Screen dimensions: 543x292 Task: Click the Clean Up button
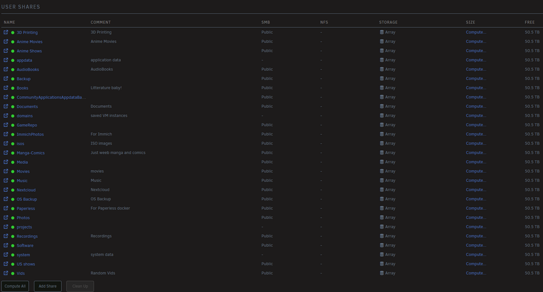(x=80, y=286)
